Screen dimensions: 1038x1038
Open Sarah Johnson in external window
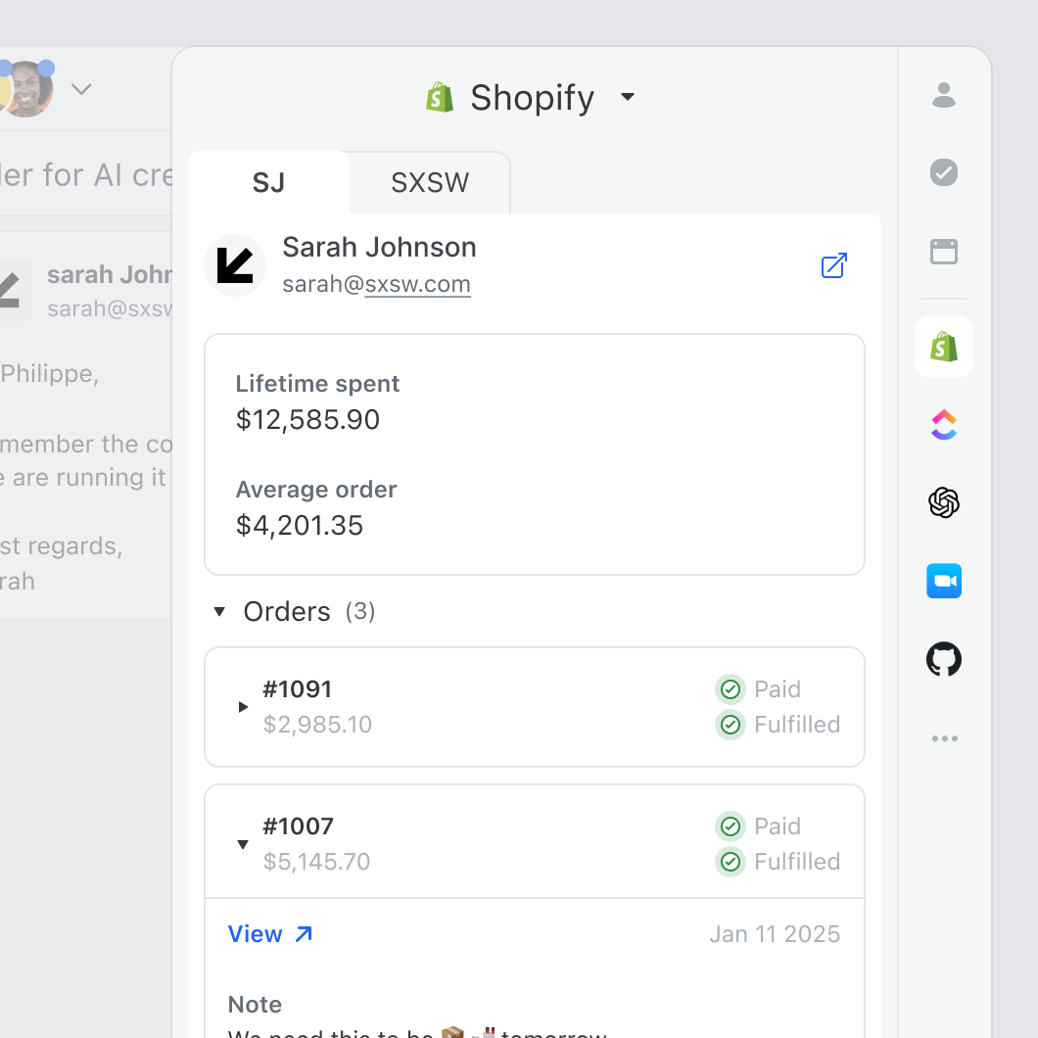(834, 265)
